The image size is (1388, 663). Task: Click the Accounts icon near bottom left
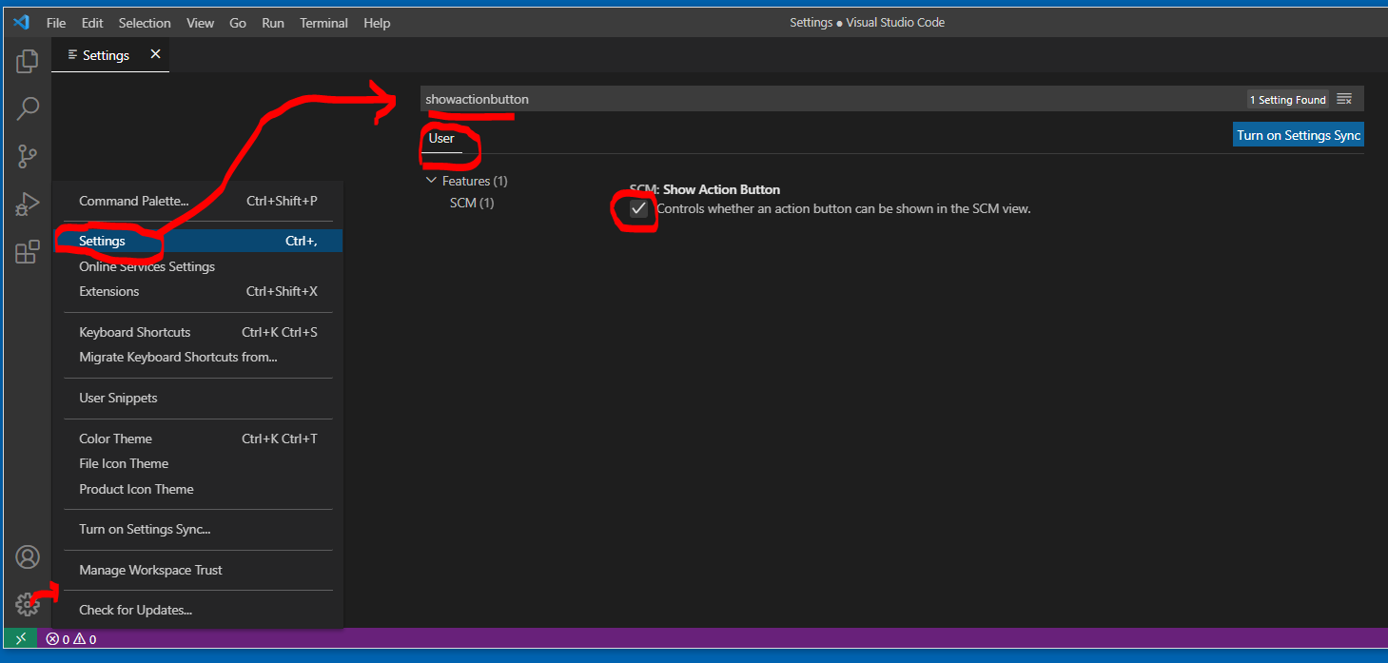point(27,556)
